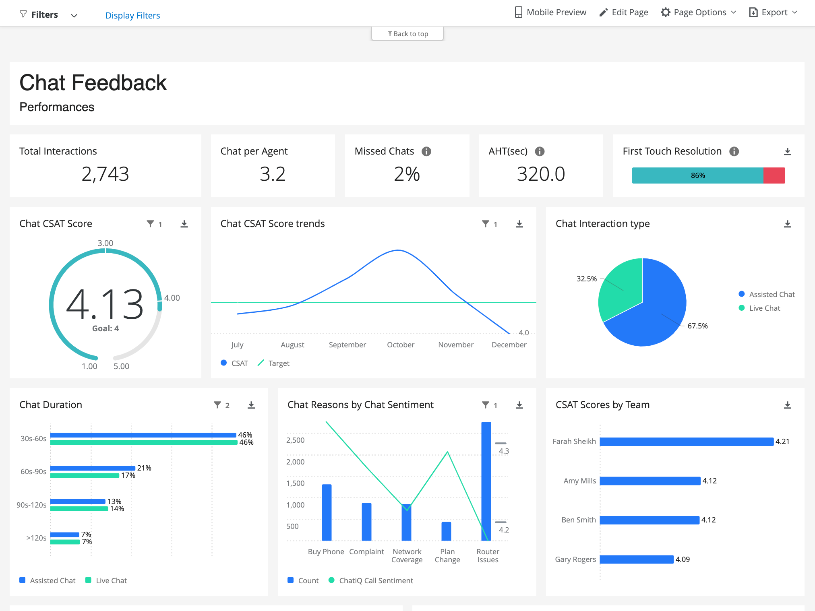
Task: Download the Chat CSAT Score widget
Action: (x=184, y=224)
